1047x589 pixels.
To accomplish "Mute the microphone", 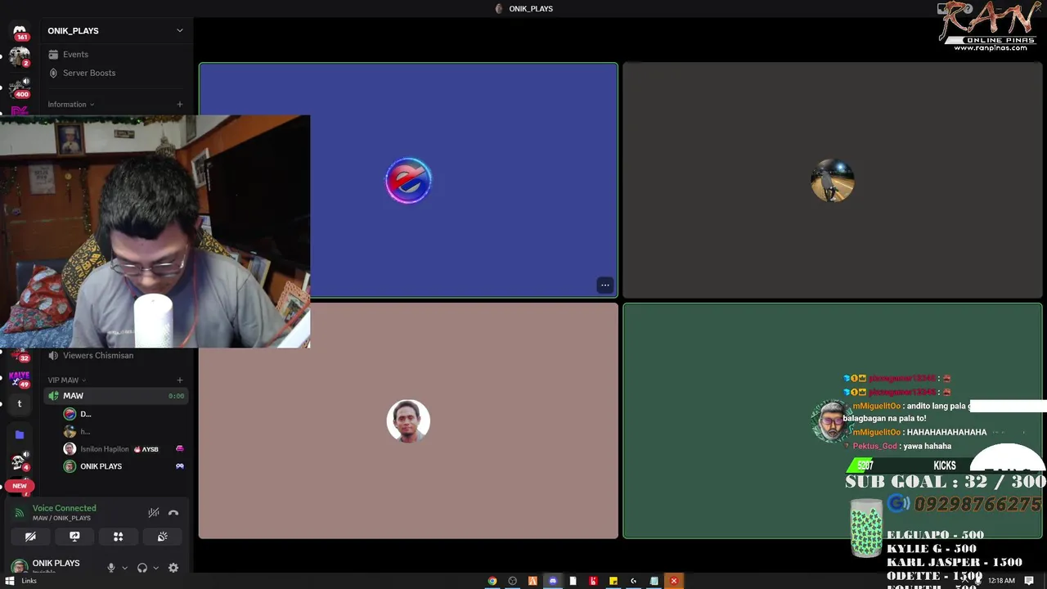I will click(x=111, y=568).
